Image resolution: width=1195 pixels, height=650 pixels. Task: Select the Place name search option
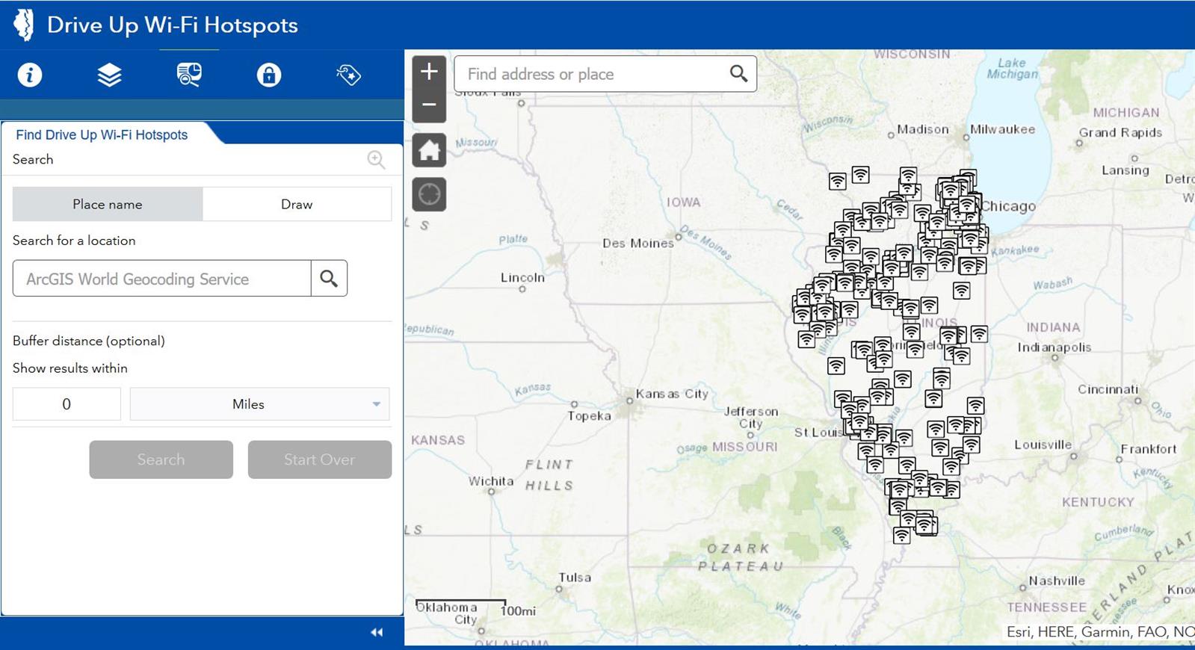point(108,204)
